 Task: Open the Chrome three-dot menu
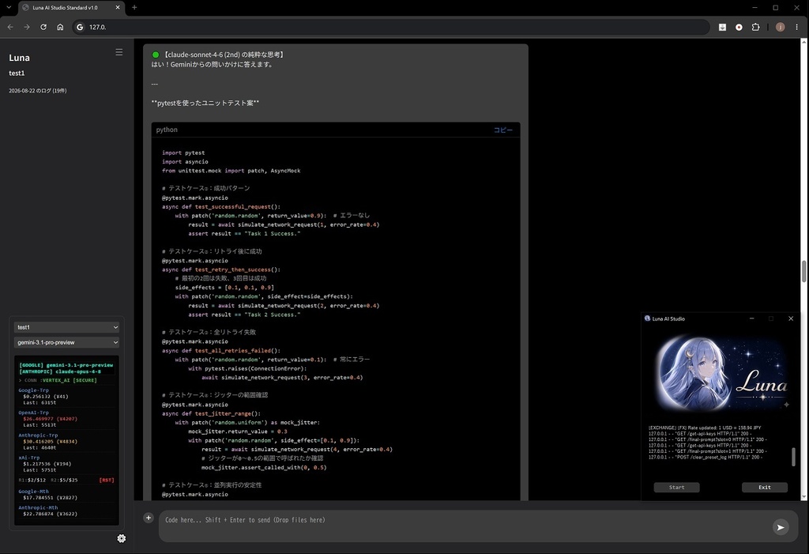tap(796, 27)
